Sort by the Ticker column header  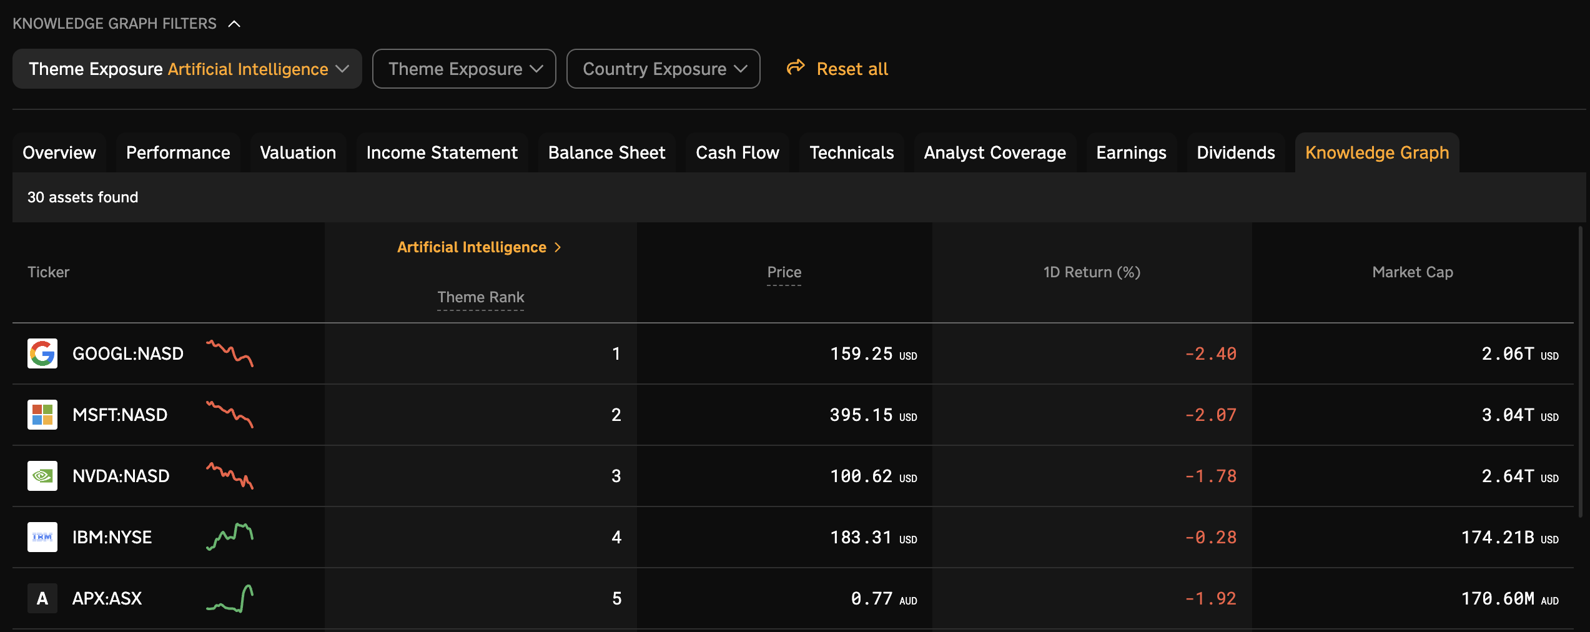49,272
